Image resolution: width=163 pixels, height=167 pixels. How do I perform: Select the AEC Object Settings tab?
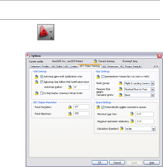pyautogui.click(x=90, y=66)
